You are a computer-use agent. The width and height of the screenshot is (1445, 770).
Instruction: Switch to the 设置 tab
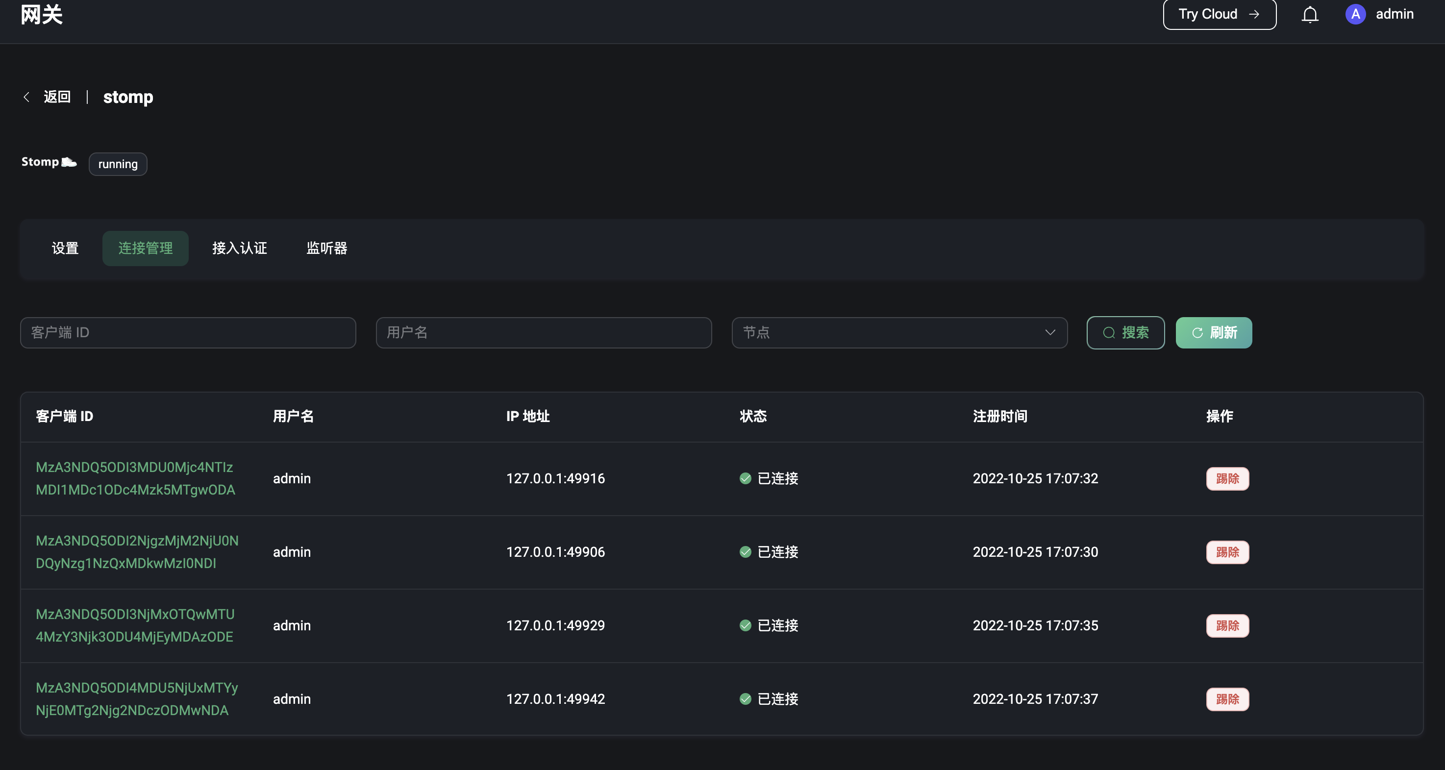pyautogui.click(x=65, y=248)
